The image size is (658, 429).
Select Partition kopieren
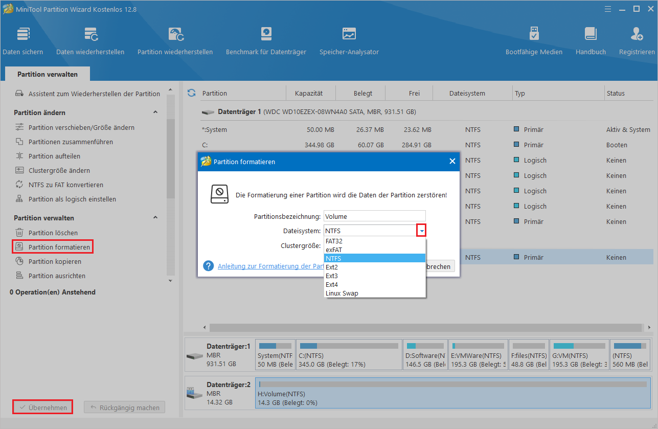pos(48,261)
